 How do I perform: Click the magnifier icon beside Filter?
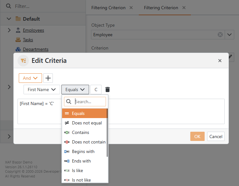tap(9, 6)
